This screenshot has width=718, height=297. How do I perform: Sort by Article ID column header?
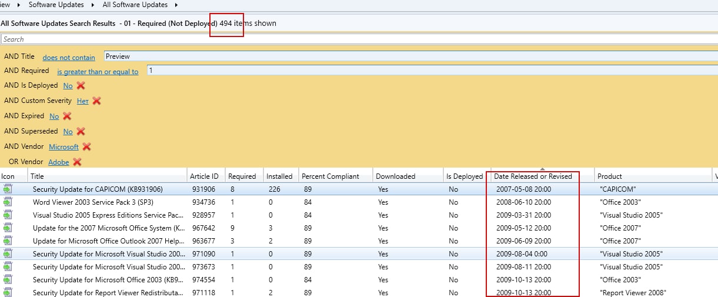click(206, 176)
